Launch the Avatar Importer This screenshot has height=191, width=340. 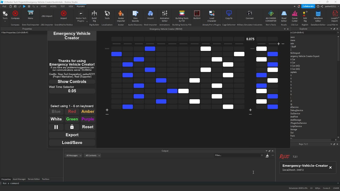[121, 16]
